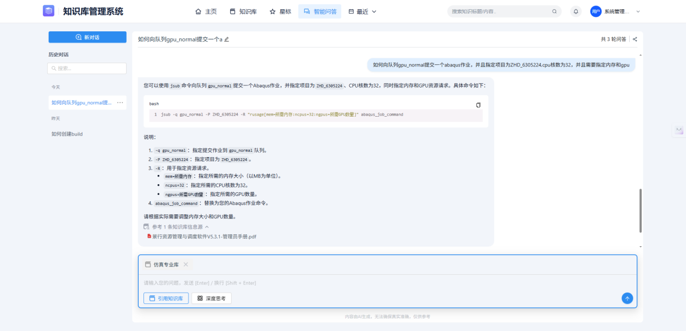Open the 主页 home tab
The width and height of the screenshot is (686, 331).
coord(206,11)
